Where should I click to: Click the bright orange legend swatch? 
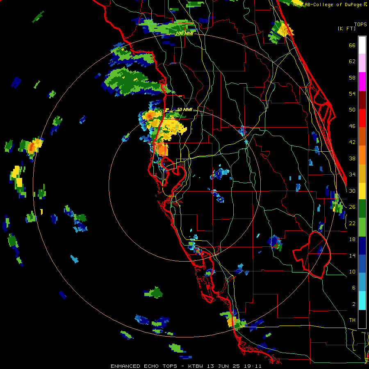[362, 155]
